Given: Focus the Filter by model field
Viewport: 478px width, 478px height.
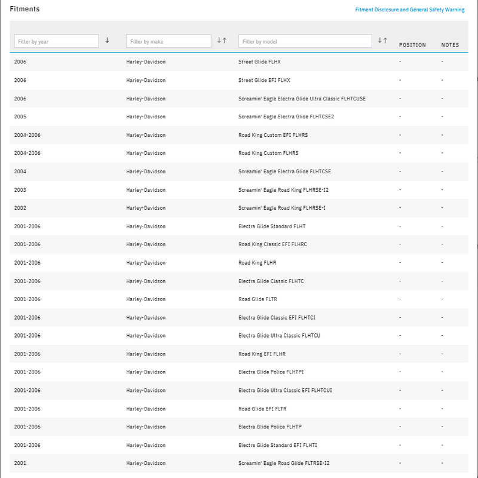Looking at the screenshot, I should (x=305, y=41).
